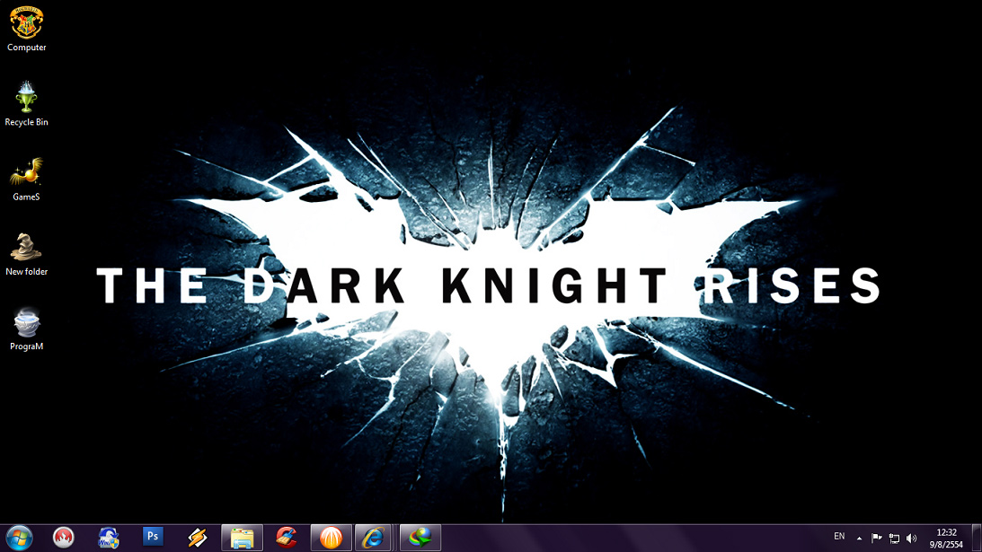Switch to the orange BitComet taskbar app

point(331,538)
